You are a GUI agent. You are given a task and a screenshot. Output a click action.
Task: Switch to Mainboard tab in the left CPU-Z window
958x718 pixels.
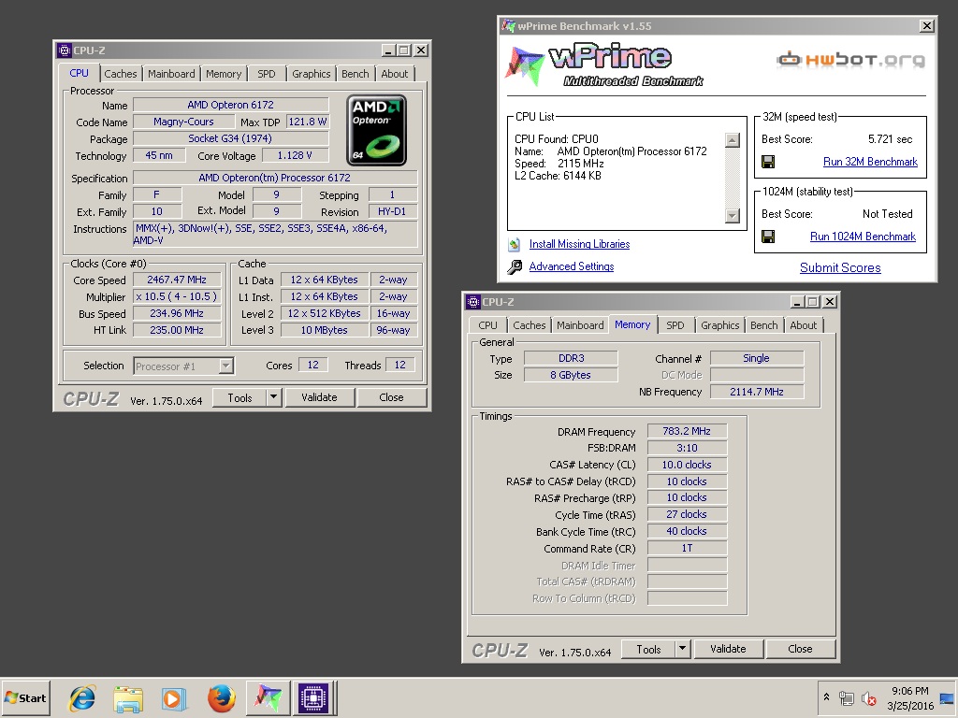point(171,74)
